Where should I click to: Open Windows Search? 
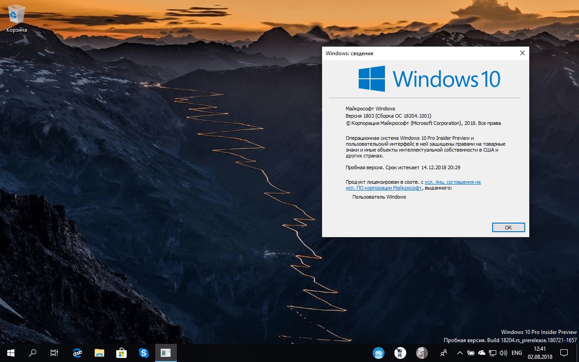click(32, 352)
